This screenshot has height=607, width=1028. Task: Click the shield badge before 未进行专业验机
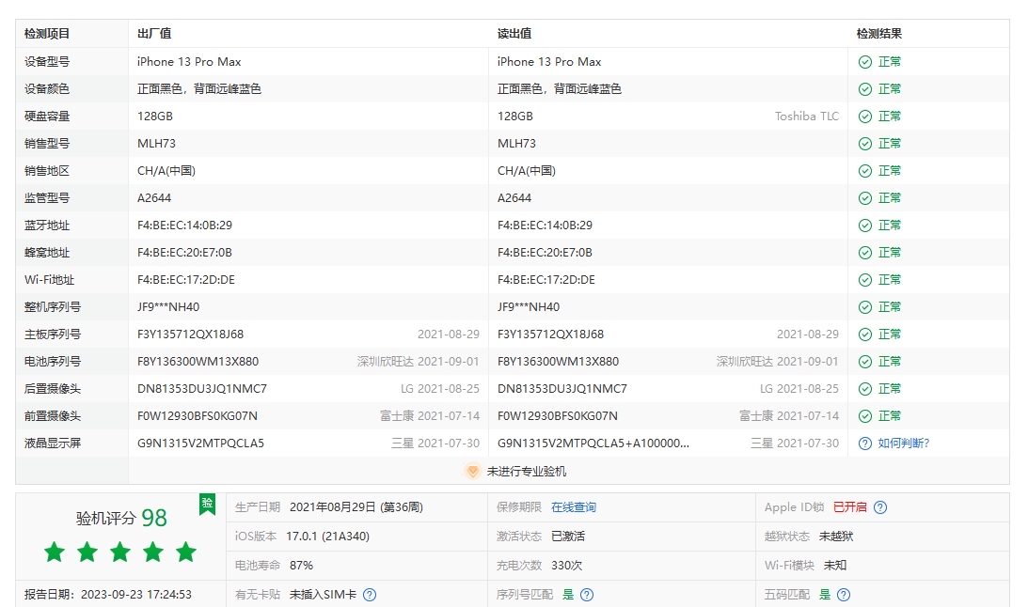(x=473, y=473)
